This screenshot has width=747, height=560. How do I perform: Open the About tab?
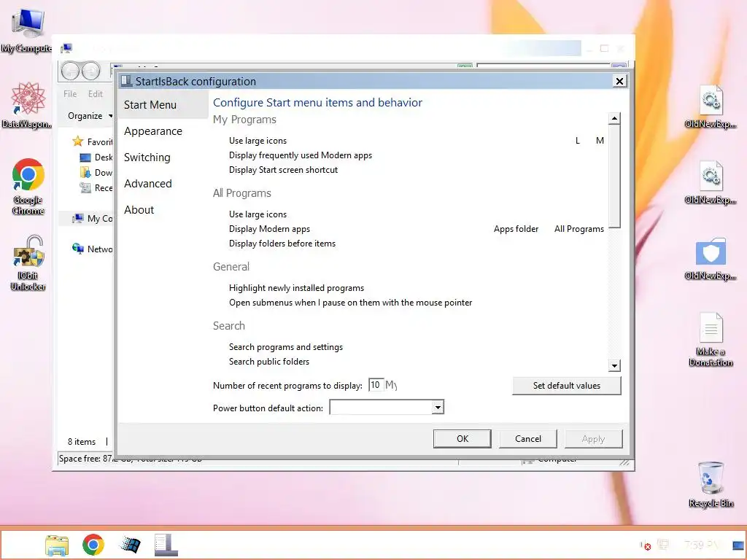coord(139,209)
